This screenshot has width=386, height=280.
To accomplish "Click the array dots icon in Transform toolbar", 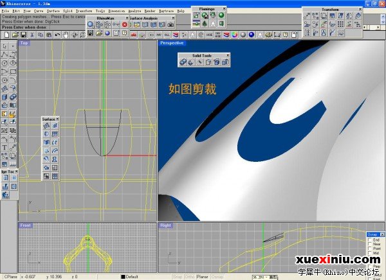I will tap(340, 24).
